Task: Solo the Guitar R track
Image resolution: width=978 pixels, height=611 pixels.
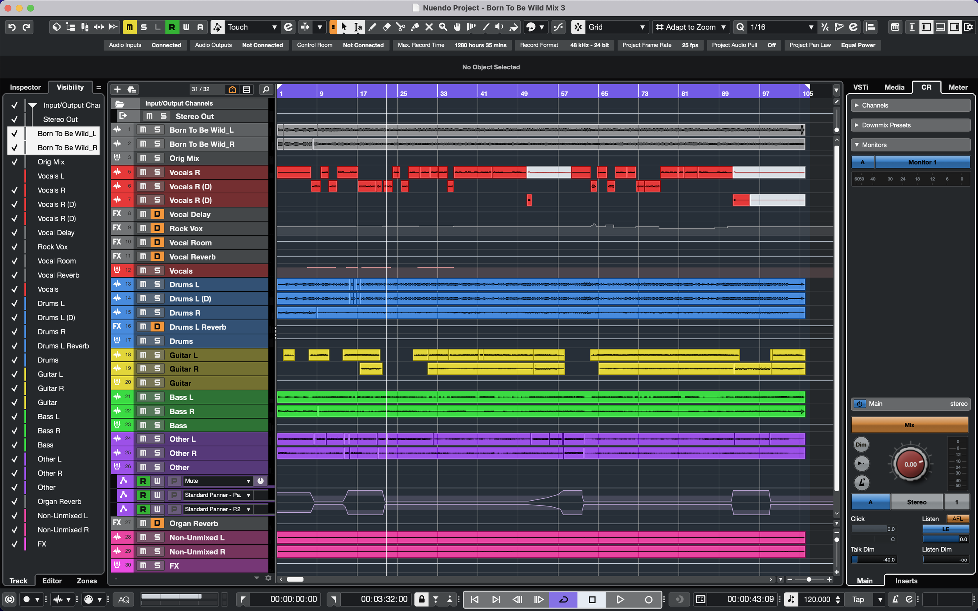Action: 157,369
